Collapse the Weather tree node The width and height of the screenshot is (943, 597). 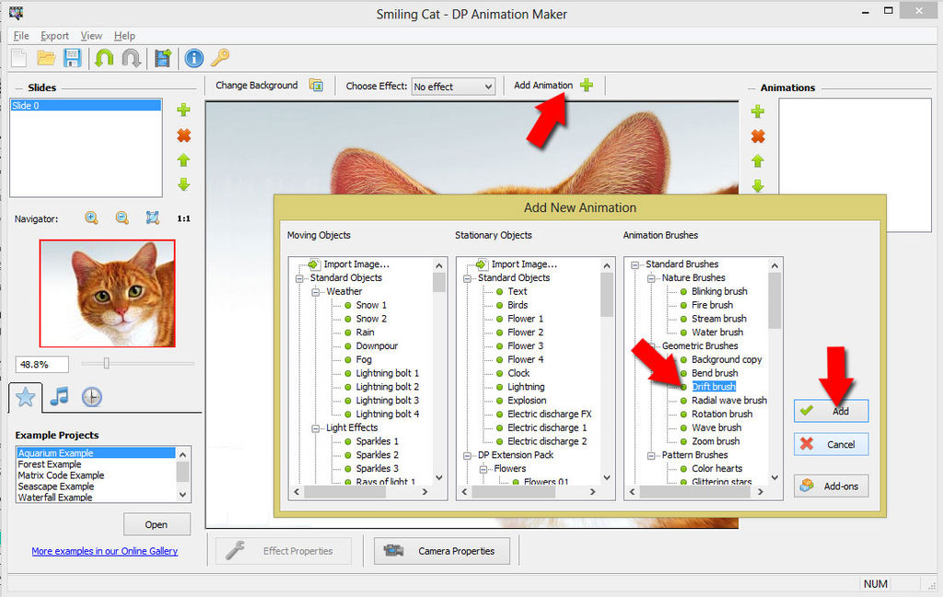315,292
